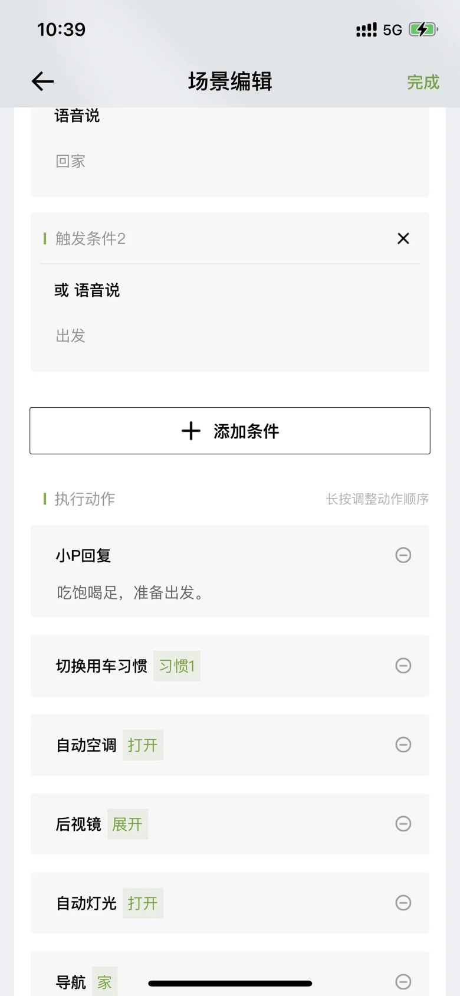Remove the 导航 action
The height and width of the screenshot is (996, 460).
[x=403, y=981]
